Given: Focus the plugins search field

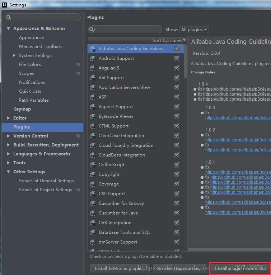Looking at the screenshot, I should point(125,29).
